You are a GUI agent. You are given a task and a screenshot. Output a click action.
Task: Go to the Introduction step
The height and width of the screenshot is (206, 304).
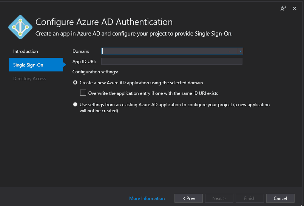(25, 51)
